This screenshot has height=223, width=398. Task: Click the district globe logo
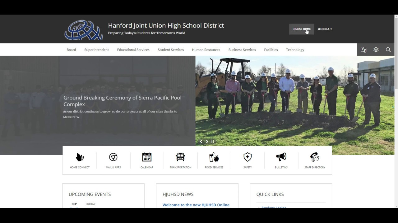pos(84,30)
